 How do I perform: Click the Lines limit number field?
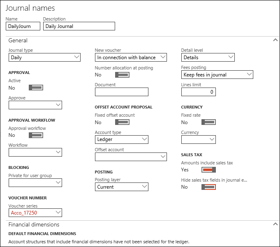[198, 92]
